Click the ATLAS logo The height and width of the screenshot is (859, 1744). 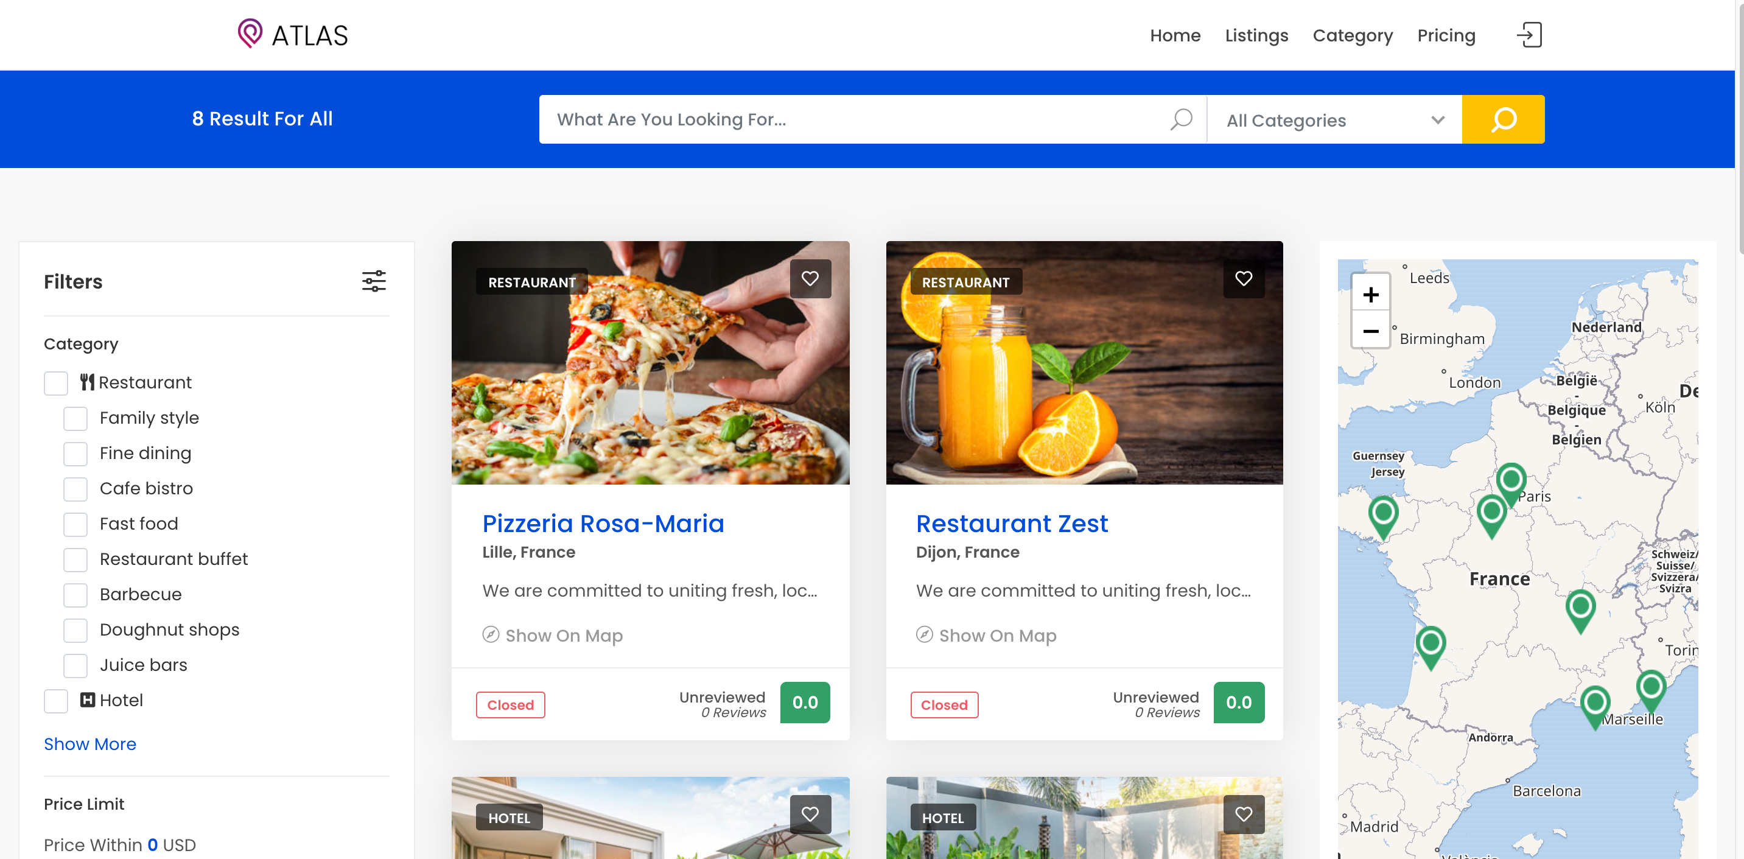point(292,35)
